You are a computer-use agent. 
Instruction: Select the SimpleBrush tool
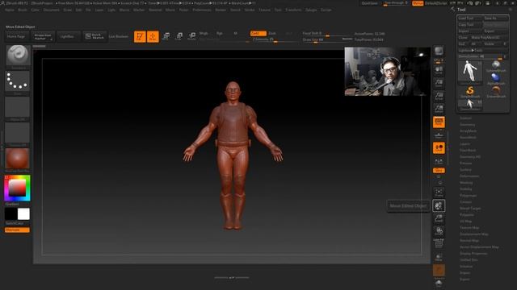point(470,92)
